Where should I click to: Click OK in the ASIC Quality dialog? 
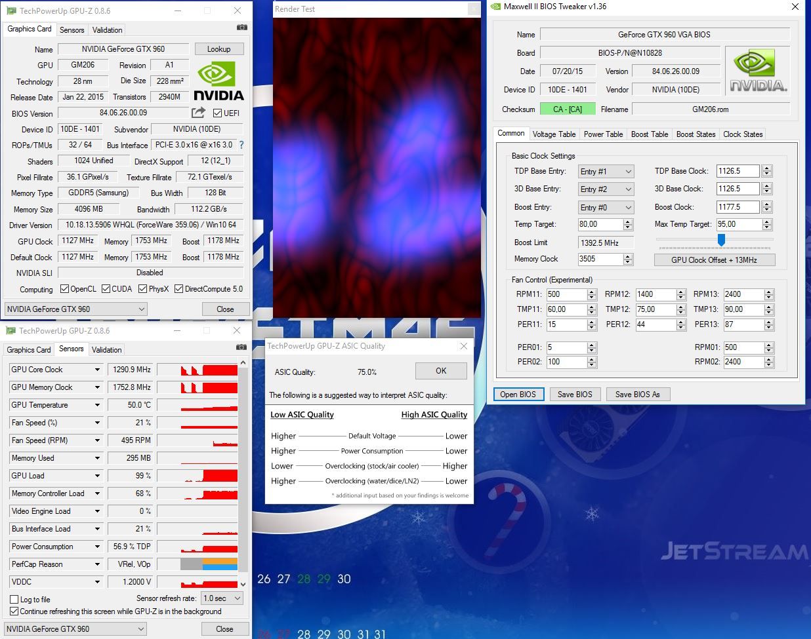(x=441, y=371)
